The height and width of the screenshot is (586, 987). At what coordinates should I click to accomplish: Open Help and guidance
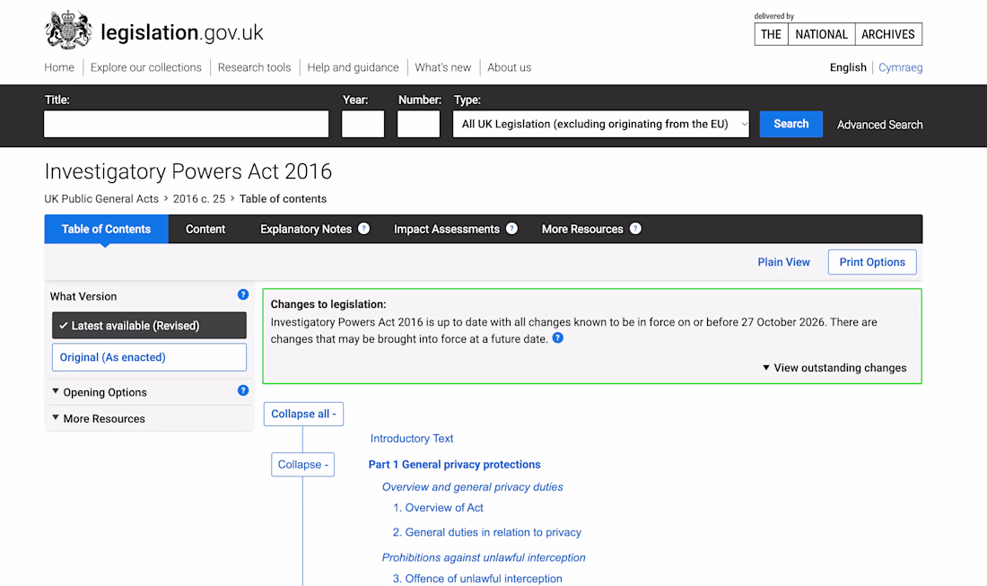pyautogui.click(x=354, y=67)
